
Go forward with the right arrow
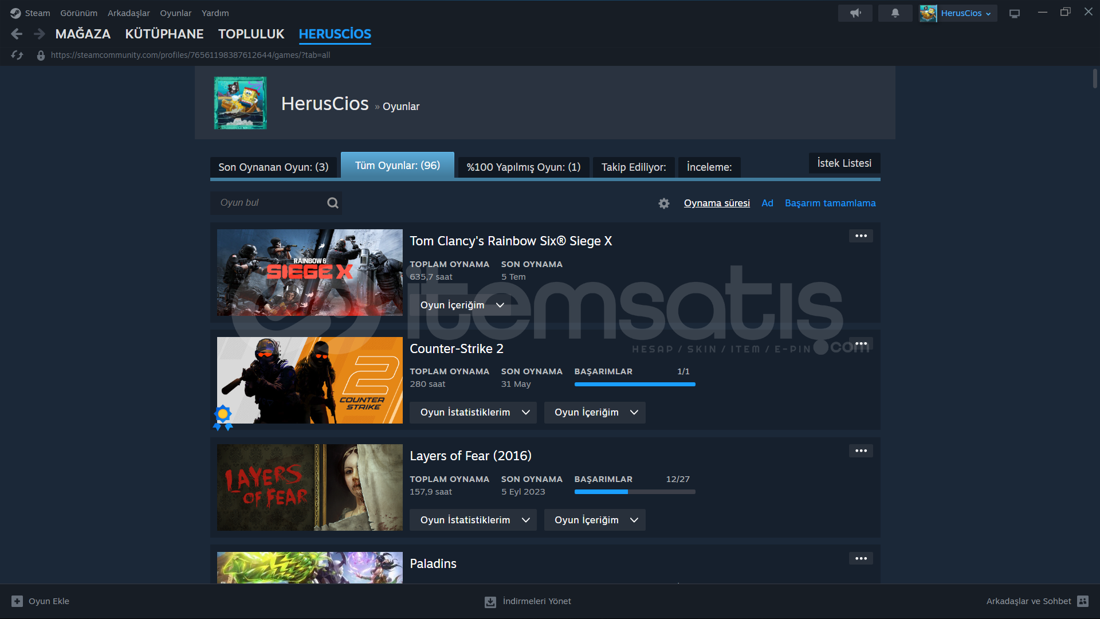[39, 34]
